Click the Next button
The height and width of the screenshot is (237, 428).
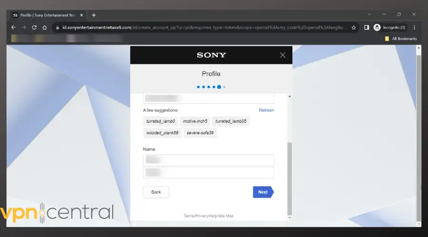pyautogui.click(x=263, y=192)
